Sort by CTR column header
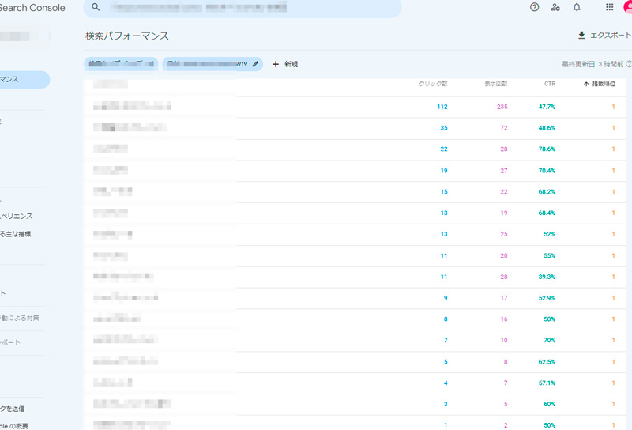 (550, 84)
